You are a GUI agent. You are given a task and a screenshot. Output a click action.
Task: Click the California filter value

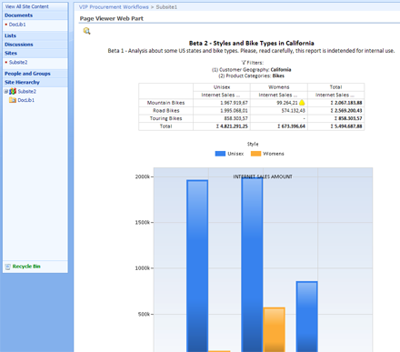[x=281, y=70]
